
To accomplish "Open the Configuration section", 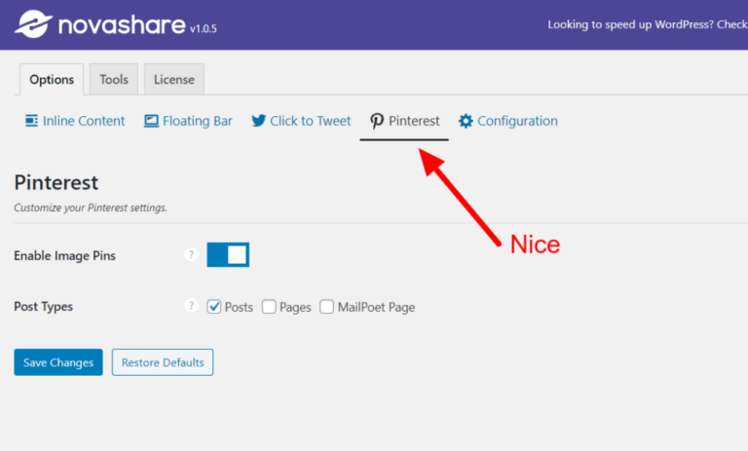I will point(508,121).
